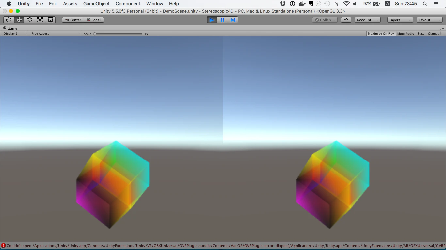Select the Hand tool
This screenshot has height=250, width=446.
[8, 20]
